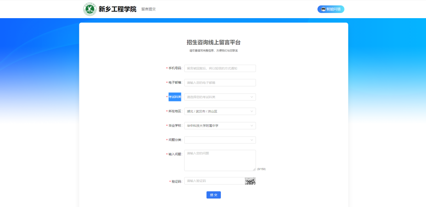This screenshot has width=426, height=207.
Task: Focus the 手机号码 phone number input
Action: 220,68
